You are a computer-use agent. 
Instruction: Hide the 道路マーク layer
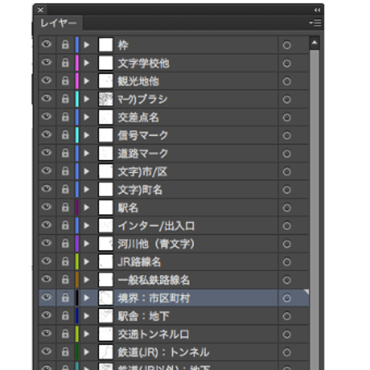coord(47,153)
